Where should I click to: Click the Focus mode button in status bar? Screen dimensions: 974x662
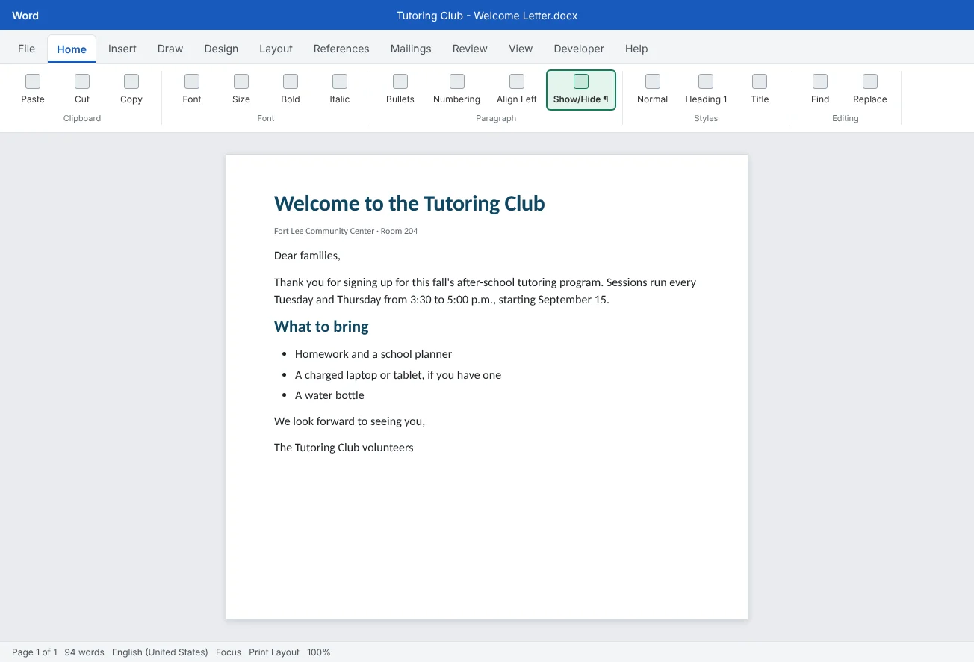point(229,652)
